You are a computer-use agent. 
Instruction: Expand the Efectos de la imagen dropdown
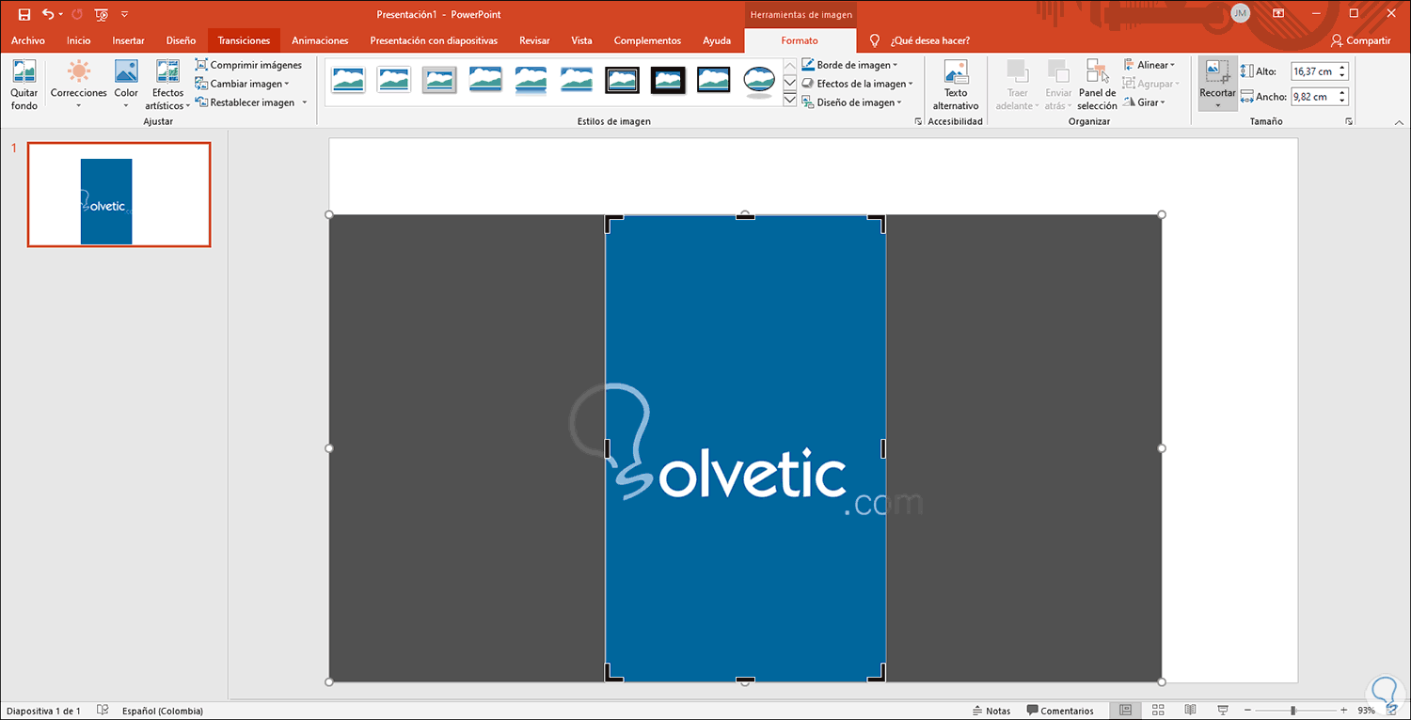click(x=857, y=84)
